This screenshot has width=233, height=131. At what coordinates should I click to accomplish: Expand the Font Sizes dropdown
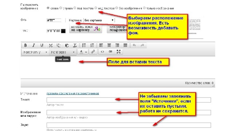click(x=63, y=52)
